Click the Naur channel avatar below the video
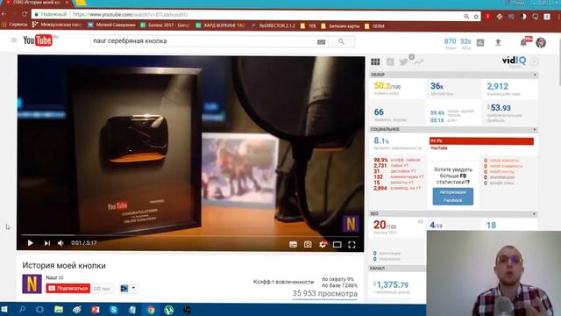 point(32,284)
